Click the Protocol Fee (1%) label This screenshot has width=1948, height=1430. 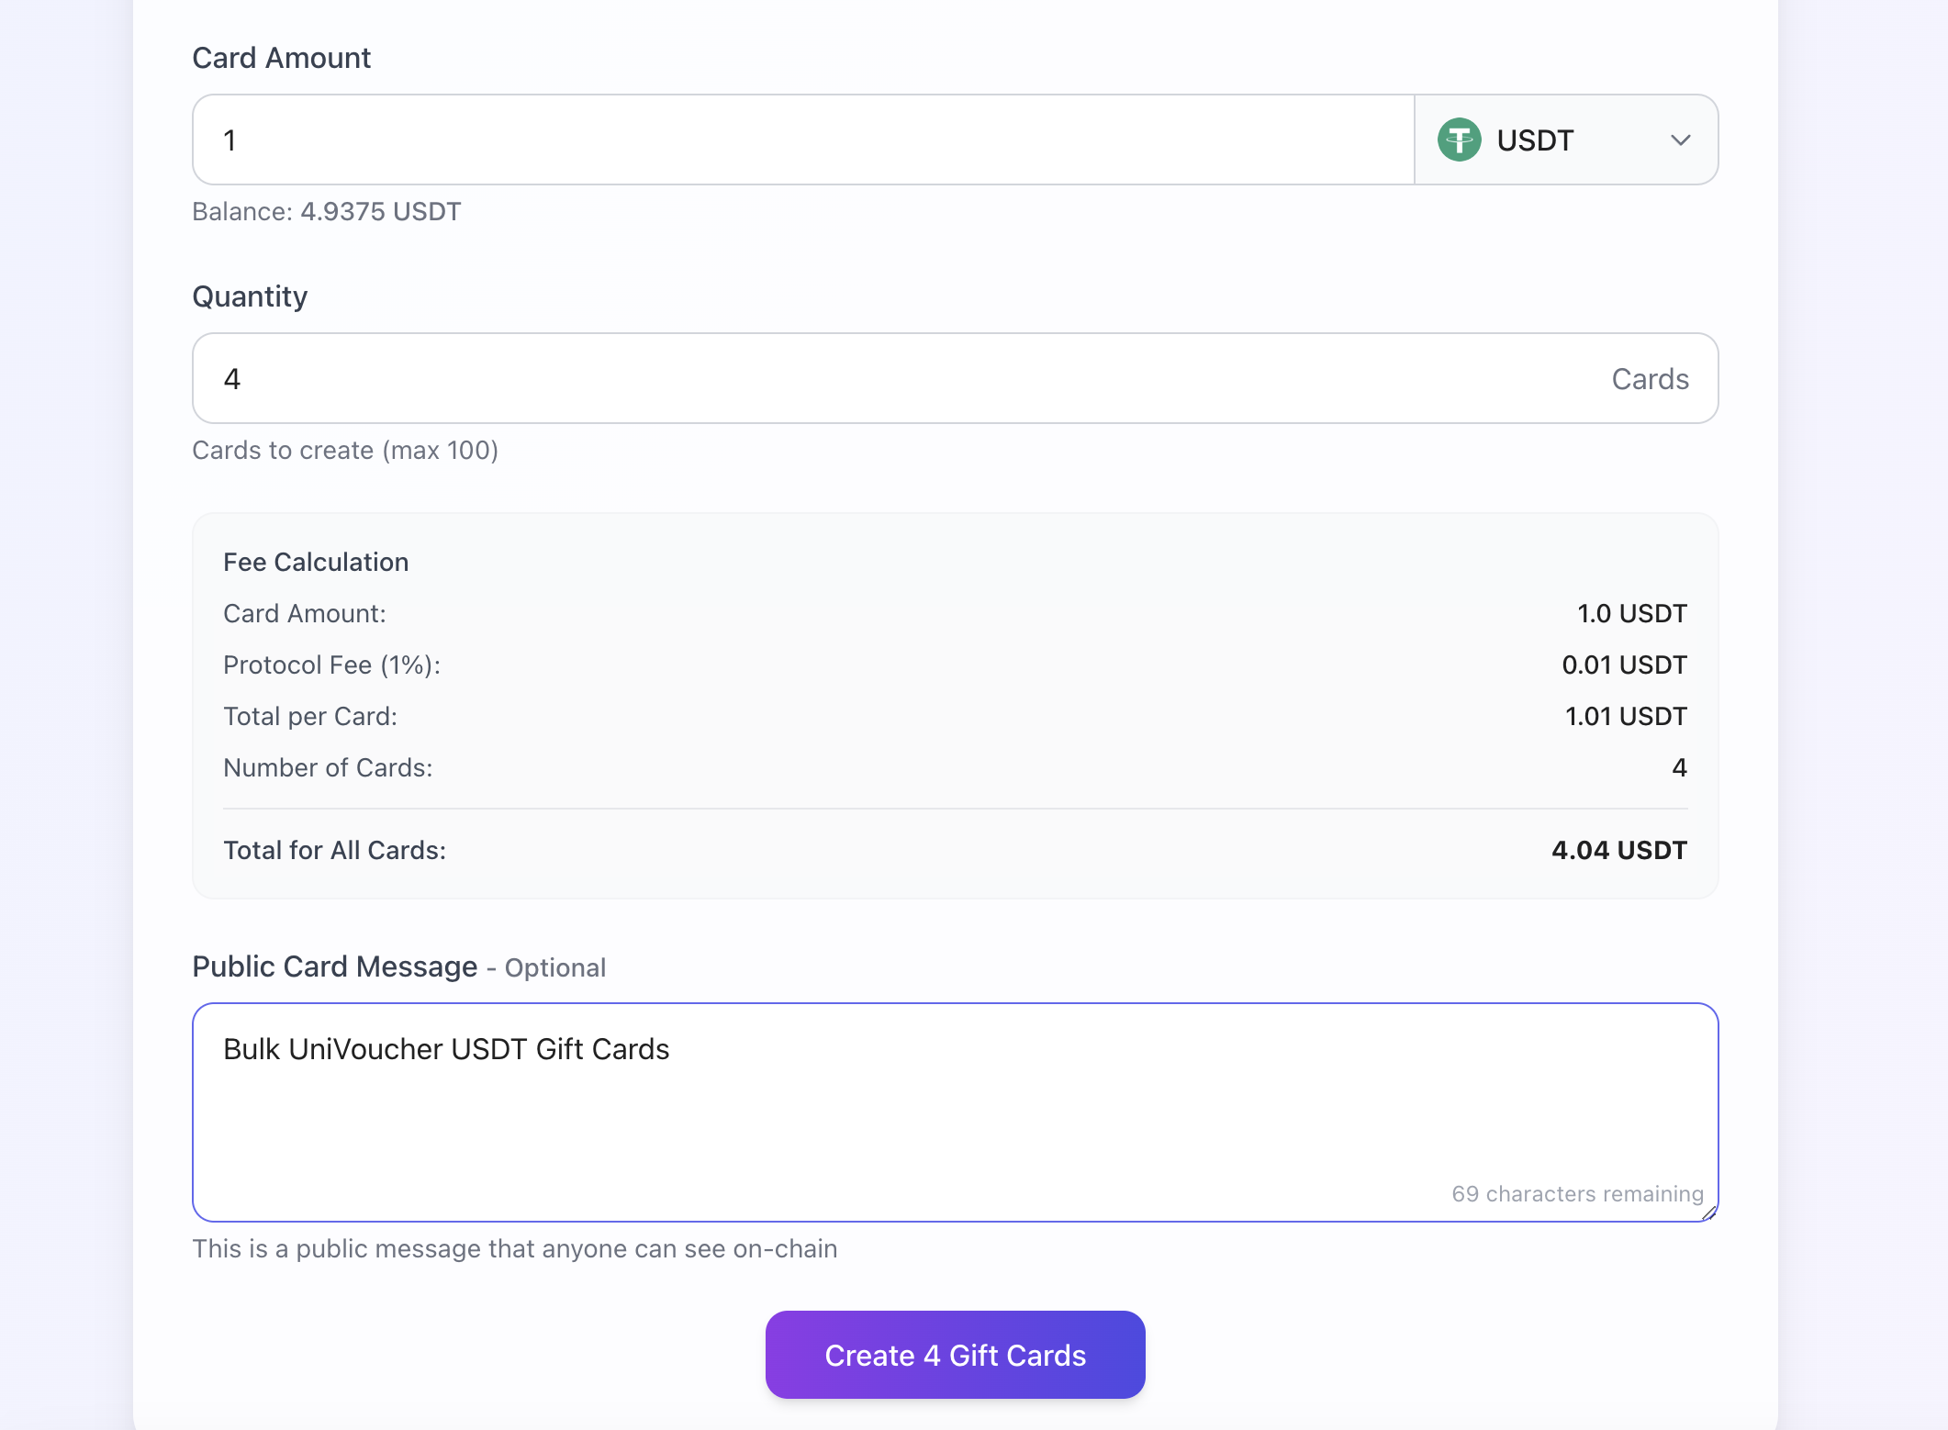pos(331,665)
